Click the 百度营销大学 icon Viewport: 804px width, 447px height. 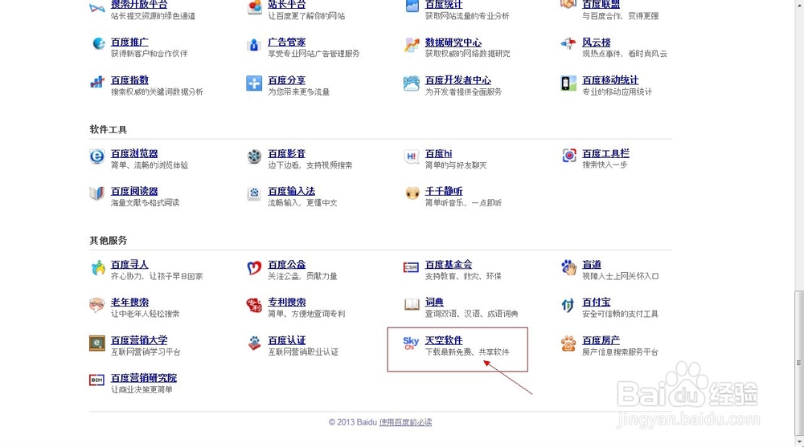tap(97, 343)
